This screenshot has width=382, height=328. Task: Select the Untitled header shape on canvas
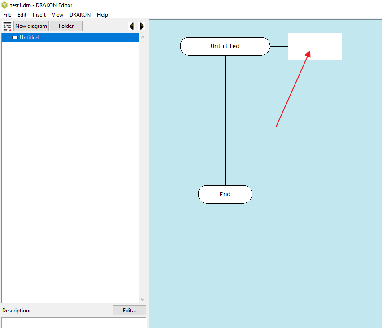point(225,46)
